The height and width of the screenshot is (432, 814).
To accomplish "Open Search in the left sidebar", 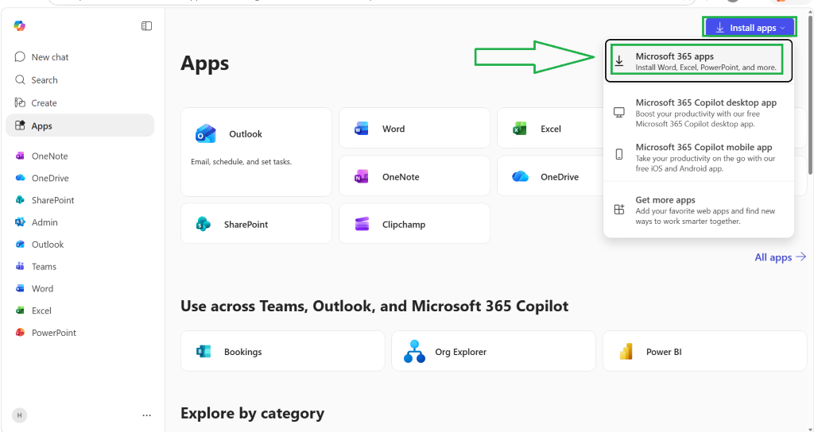I will coord(80,80).
